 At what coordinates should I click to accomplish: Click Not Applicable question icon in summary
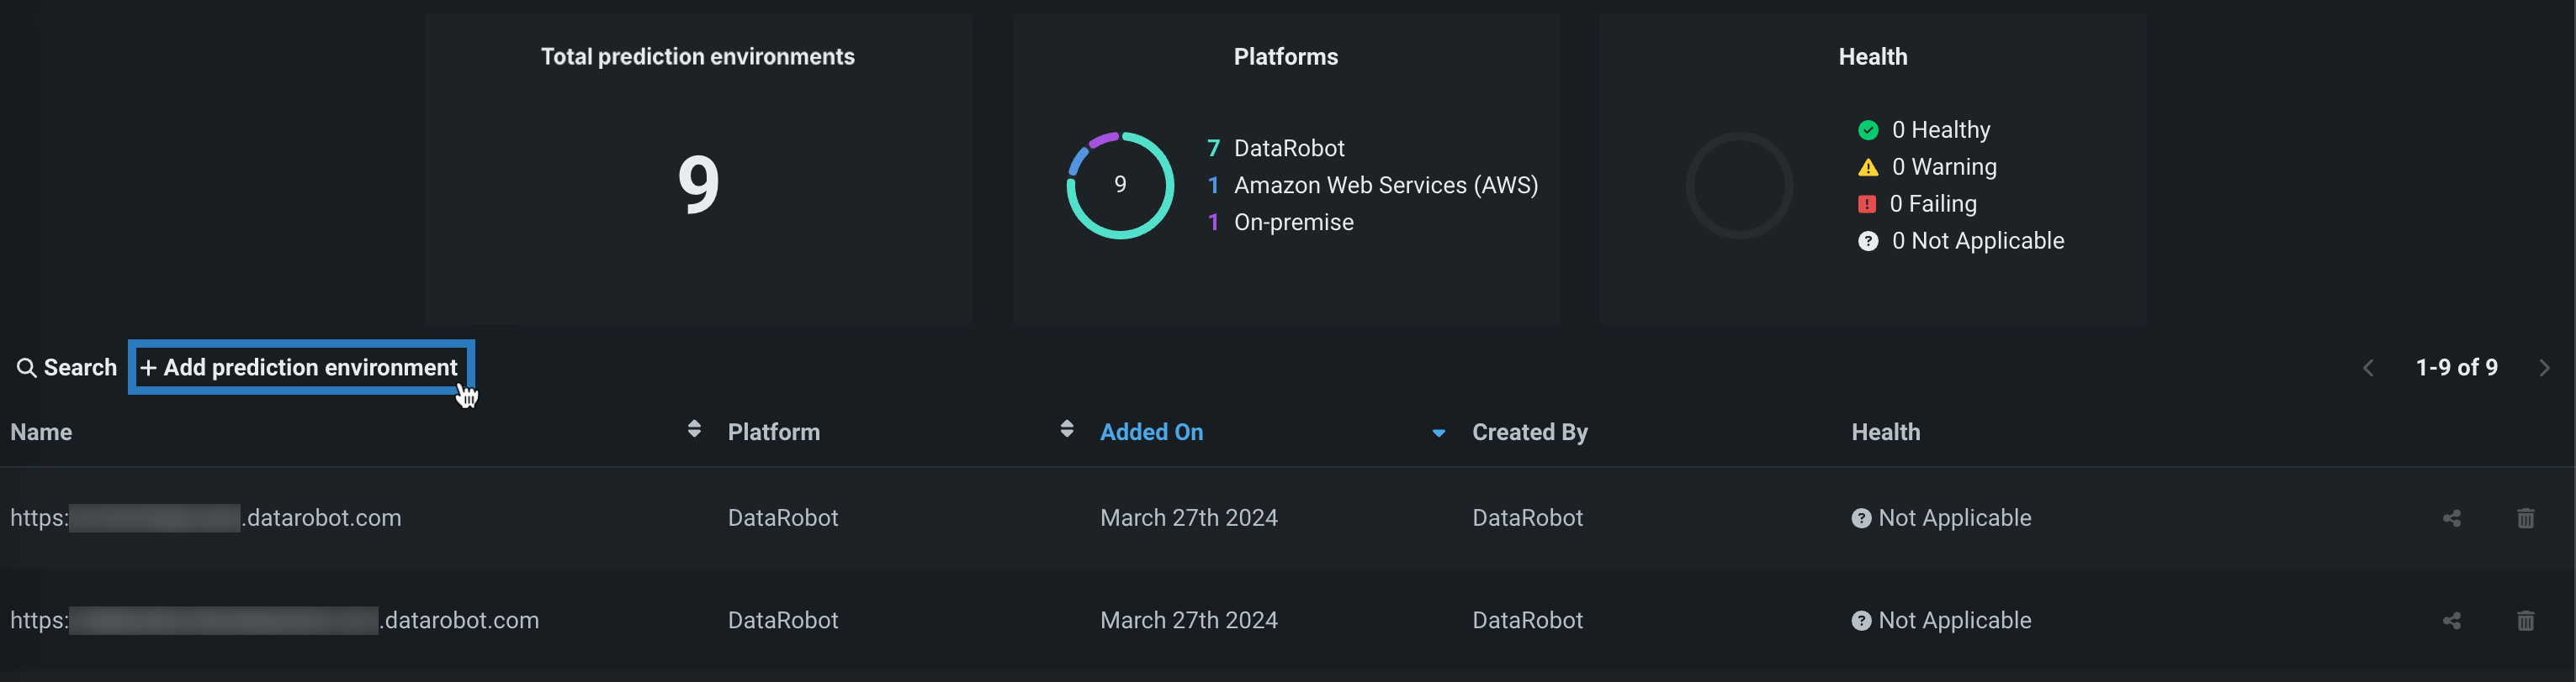point(1867,241)
